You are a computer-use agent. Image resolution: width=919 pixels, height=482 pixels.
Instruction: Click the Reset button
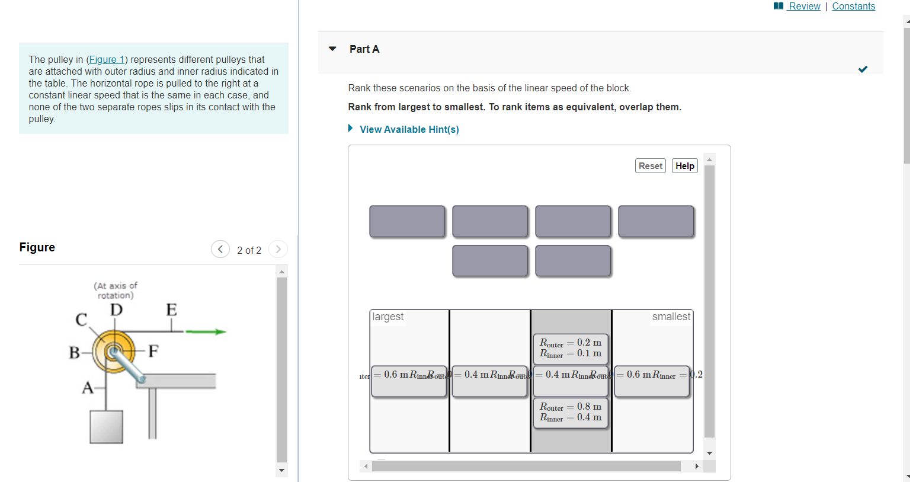click(x=651, y=166)
